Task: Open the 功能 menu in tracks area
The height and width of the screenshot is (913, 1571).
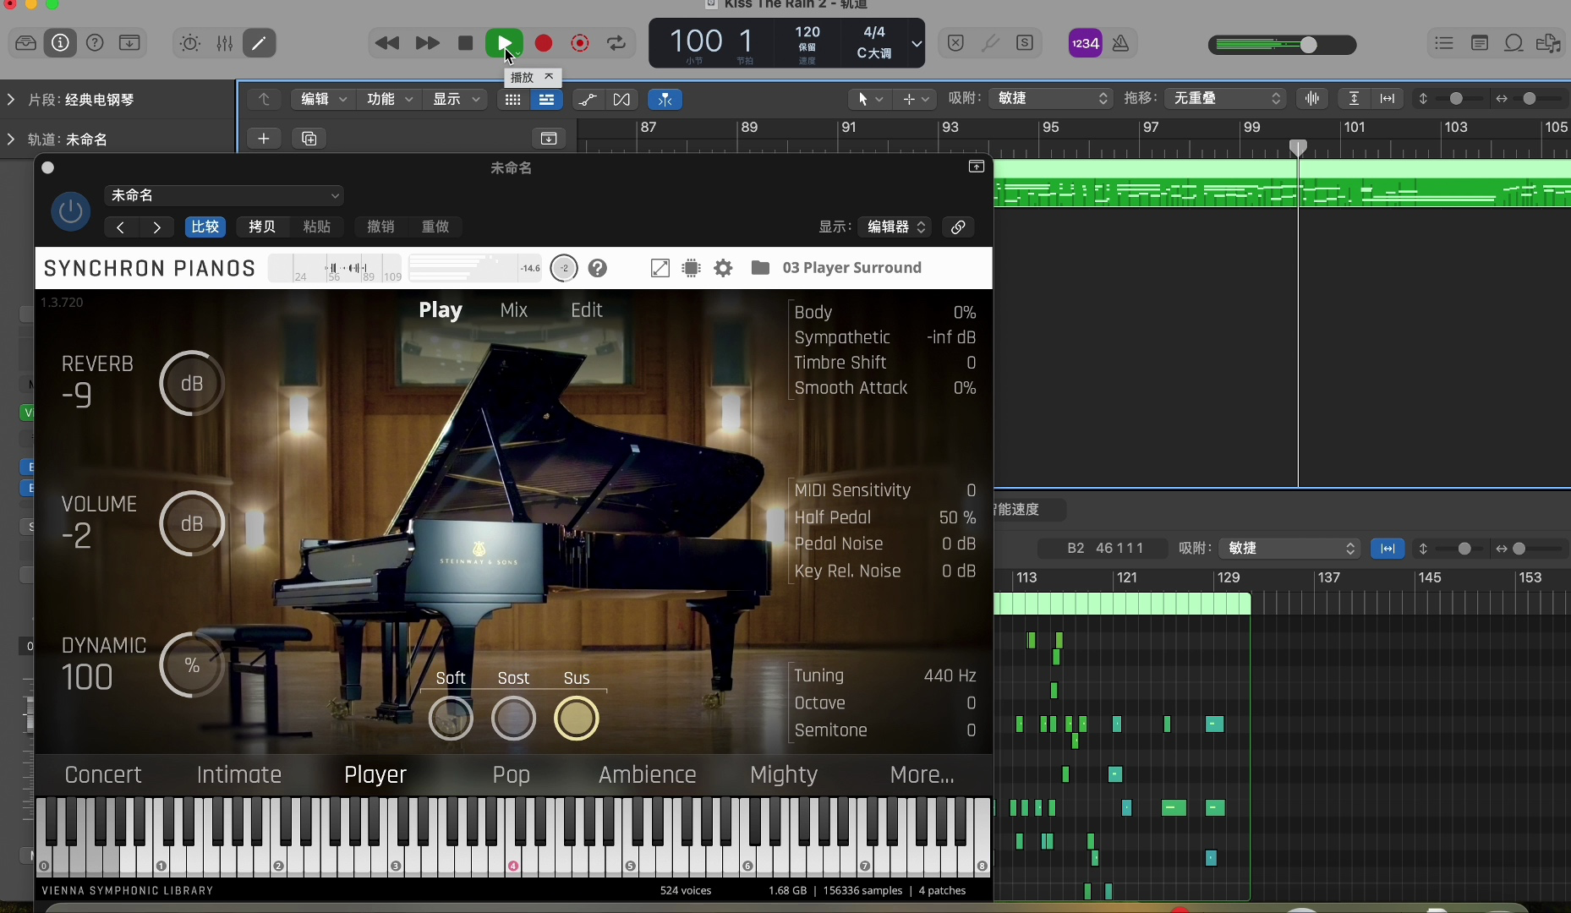Action: [x=389, y=99]
